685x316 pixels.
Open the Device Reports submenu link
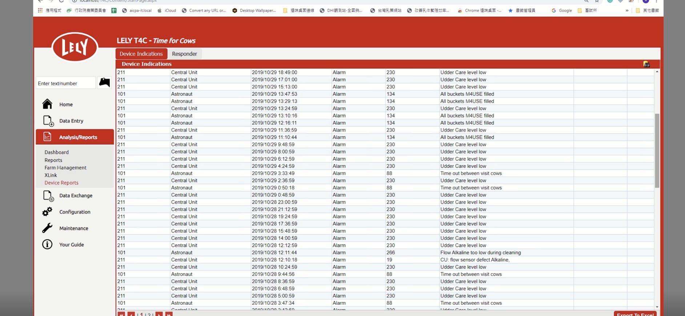(x=61, y=183)
